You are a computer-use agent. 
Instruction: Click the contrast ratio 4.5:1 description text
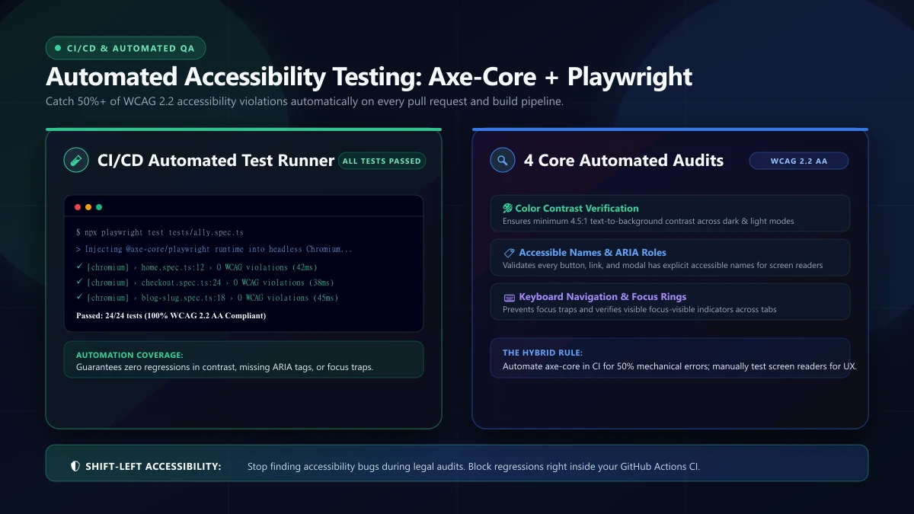coord(648,221)
